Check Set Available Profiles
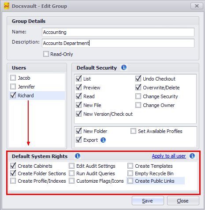Viewport: 205px width, 210px height. pyautogui.click(x=133, y=131)
